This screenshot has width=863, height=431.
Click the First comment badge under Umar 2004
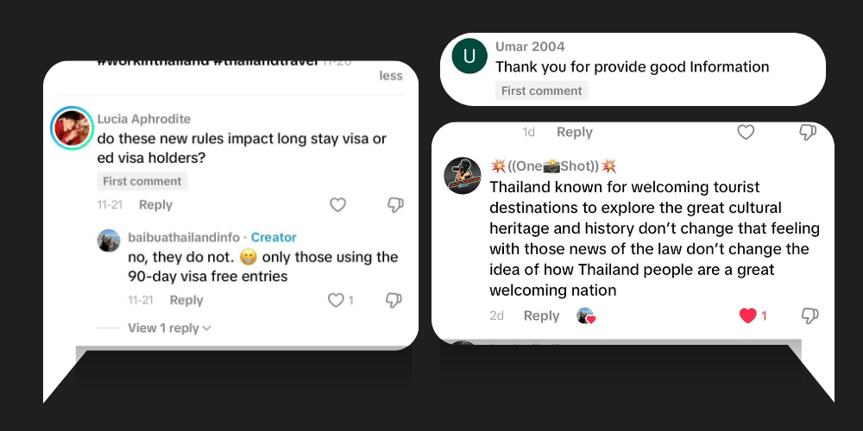pos(542,91)
